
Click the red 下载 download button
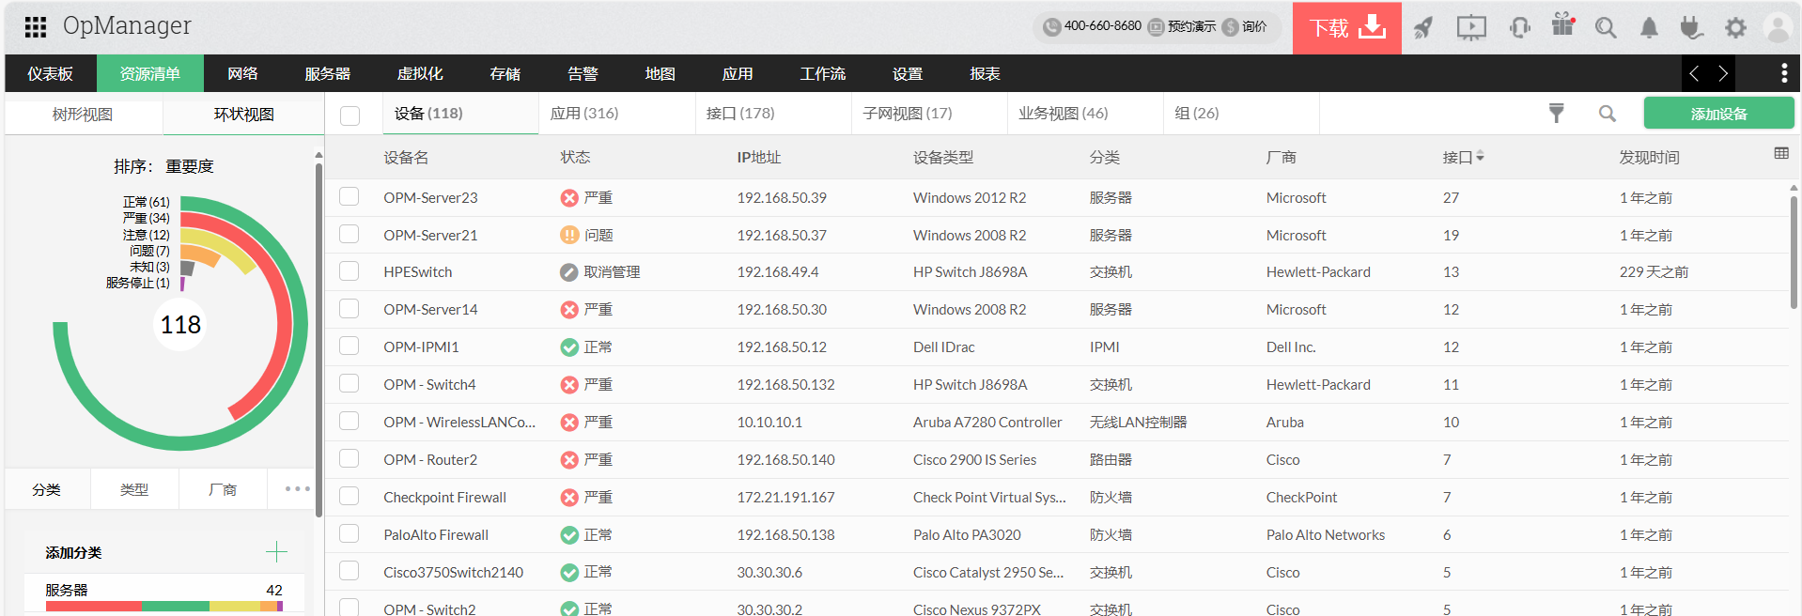[x=1347, y=28]
